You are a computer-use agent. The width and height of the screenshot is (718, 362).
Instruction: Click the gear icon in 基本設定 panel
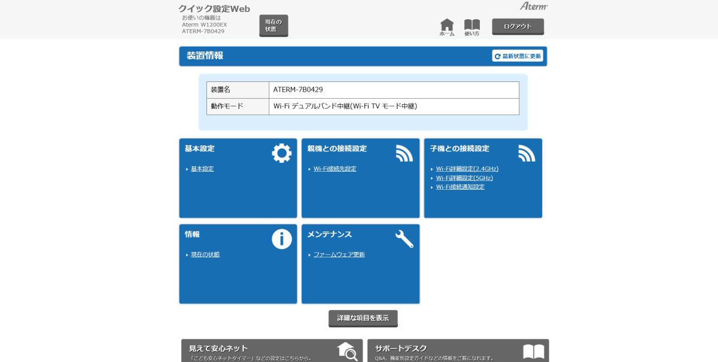(x=281, y=153)
